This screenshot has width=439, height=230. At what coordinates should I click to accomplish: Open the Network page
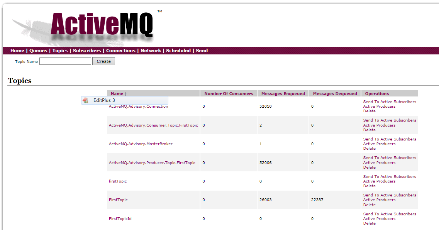(151, 51)
